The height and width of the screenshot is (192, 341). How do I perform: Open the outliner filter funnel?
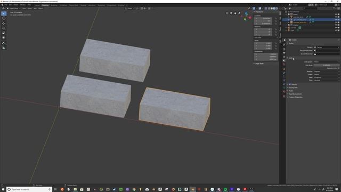tap(334, 9)
